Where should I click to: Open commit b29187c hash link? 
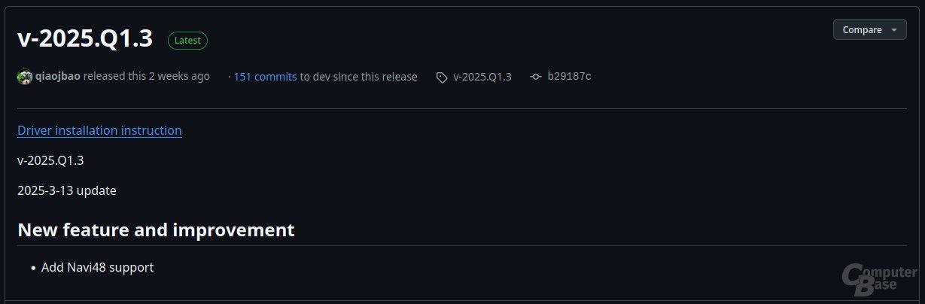click(569, 77)
